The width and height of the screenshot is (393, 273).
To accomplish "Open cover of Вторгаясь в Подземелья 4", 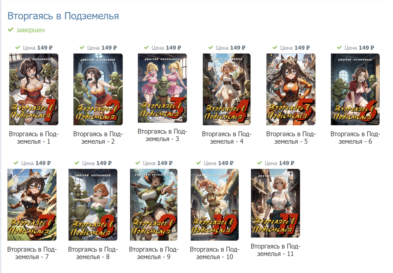I will (x=227, y=89).
